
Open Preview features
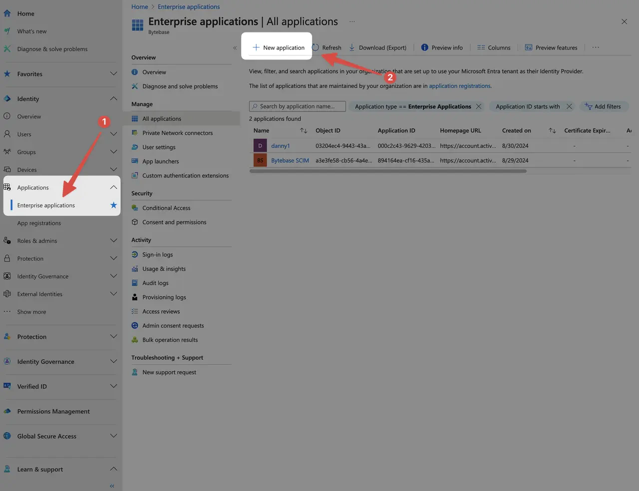pos(551,47)
